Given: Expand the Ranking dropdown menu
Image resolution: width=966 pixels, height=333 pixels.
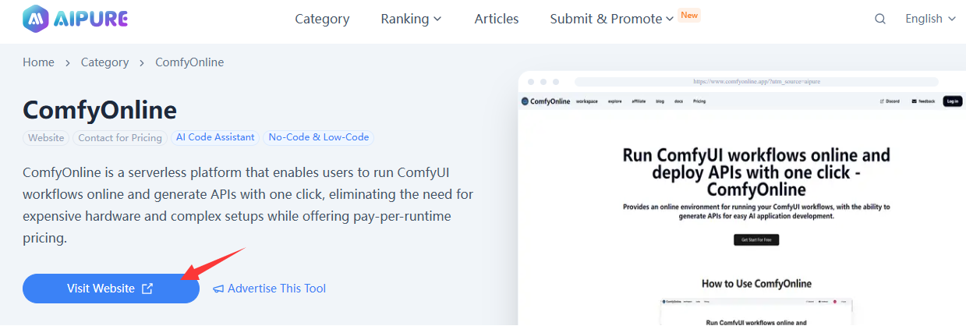Looking at the screenshot, I should (412, 19).
